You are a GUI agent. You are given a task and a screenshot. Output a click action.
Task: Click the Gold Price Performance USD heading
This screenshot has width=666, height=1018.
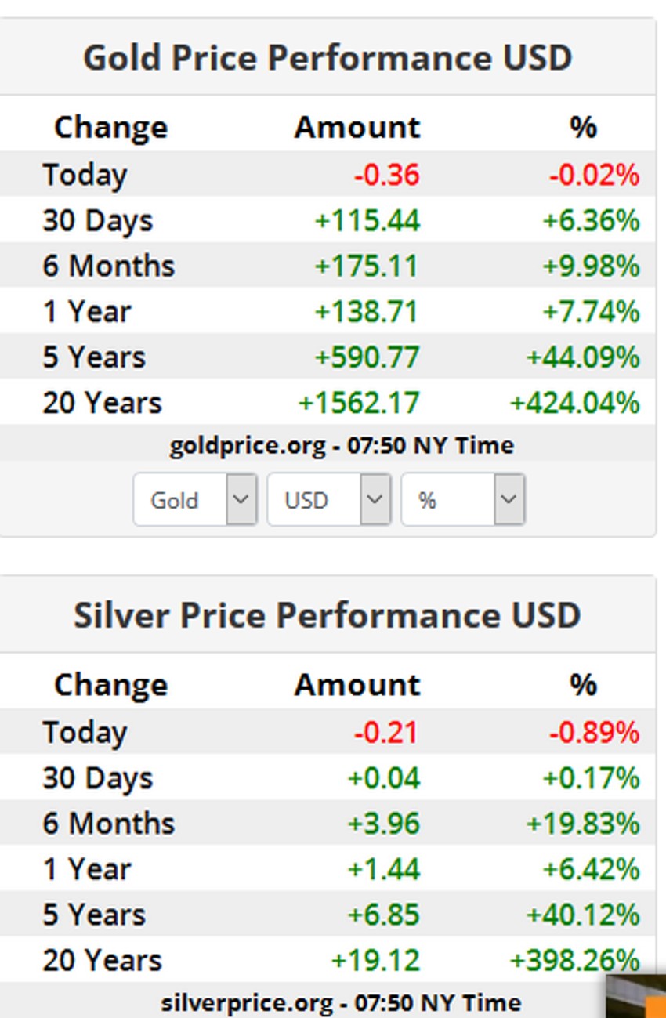pyautogui.click(x=328, y=58)
